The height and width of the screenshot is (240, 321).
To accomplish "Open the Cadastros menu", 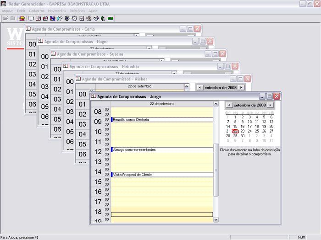I will (x=37, y=11).
